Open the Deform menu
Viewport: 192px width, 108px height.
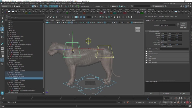58,4
